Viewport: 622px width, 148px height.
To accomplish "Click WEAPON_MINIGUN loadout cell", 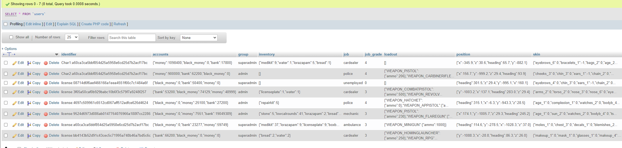I will pos(415,125).
